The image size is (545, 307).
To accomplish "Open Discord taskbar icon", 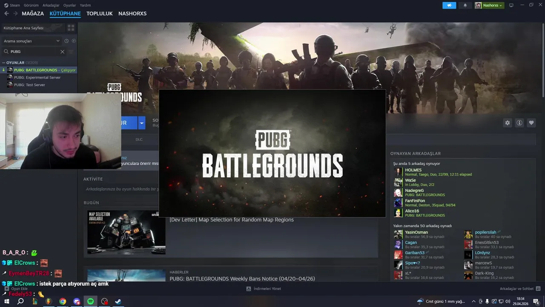I will 77,301.
